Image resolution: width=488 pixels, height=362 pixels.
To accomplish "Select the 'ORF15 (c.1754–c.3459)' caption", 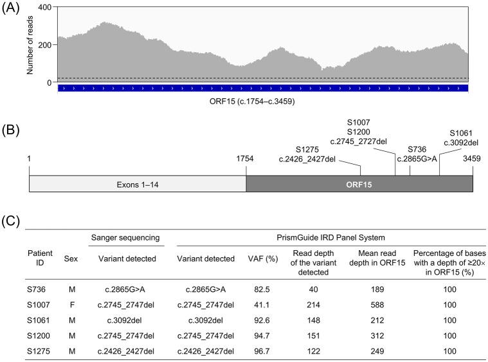I will [263, 101].
